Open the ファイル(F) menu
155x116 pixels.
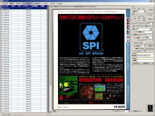tap(5, 4)
